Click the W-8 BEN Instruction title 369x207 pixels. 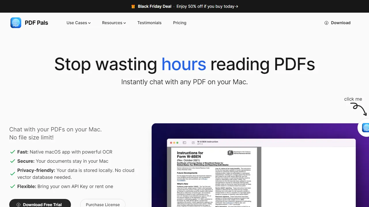[x=208, y=142]
